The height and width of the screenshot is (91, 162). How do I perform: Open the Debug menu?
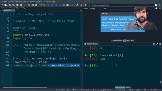[x=25, y=2]
